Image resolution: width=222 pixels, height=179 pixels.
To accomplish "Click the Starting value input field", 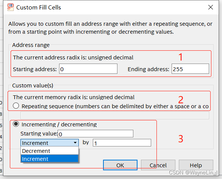I will 95,134.
